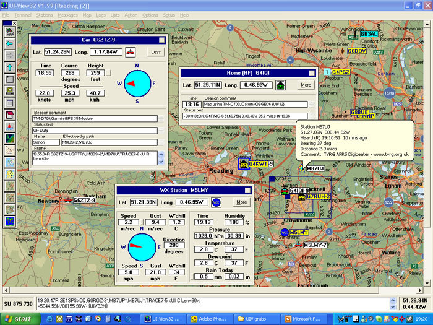
Task: Click More in Home G4IQI window
Action: click(x=306, y=85)
